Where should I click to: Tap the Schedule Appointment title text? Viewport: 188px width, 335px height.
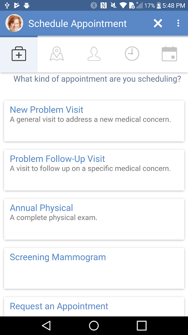(77, 24)
